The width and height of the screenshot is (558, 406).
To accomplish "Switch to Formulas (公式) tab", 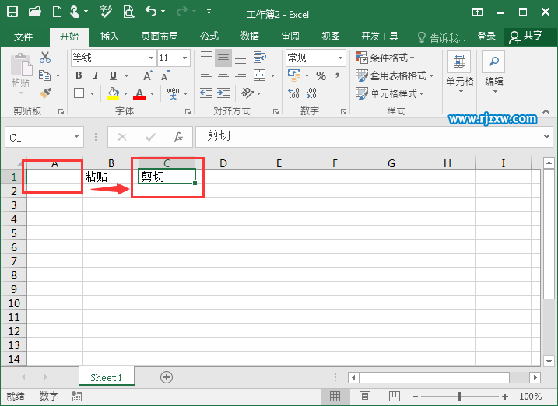I will tap(209, 37).
